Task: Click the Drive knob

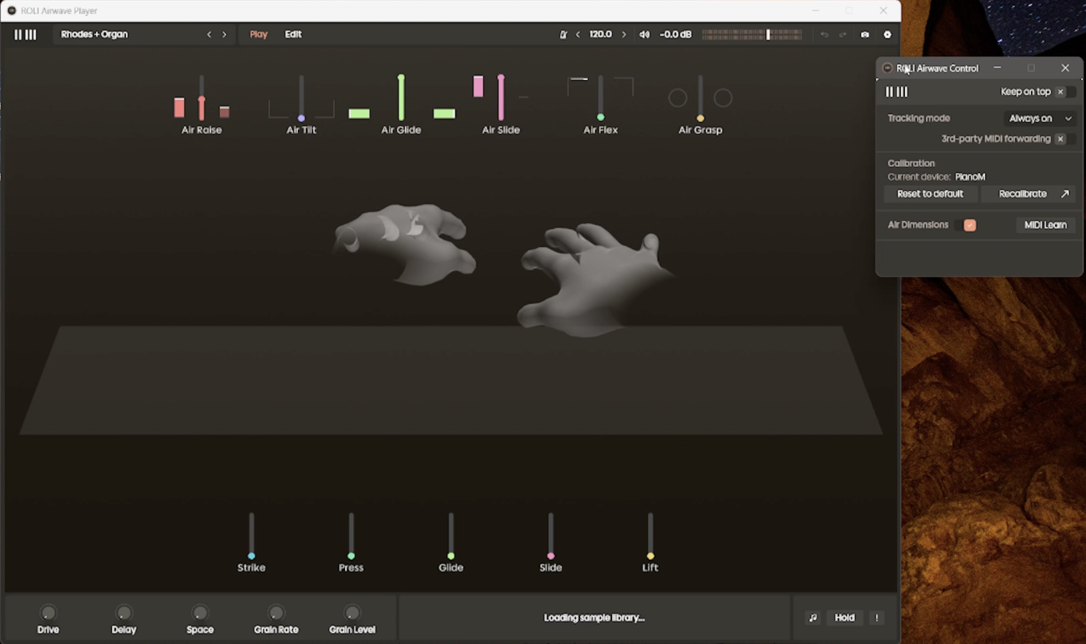Action: pos(48,613)
